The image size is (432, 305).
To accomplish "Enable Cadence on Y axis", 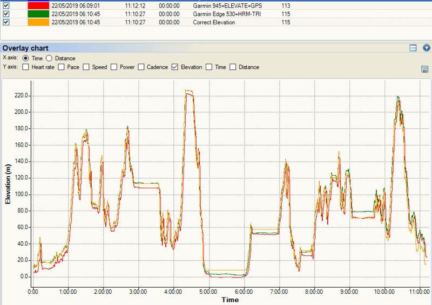I will click(141, 67).
